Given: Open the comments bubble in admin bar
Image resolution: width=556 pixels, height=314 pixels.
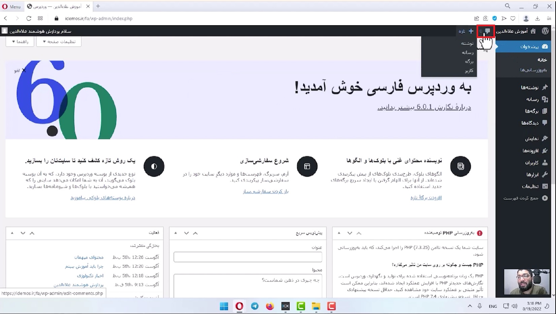Looking at the screenshot, I should (485, 31).
